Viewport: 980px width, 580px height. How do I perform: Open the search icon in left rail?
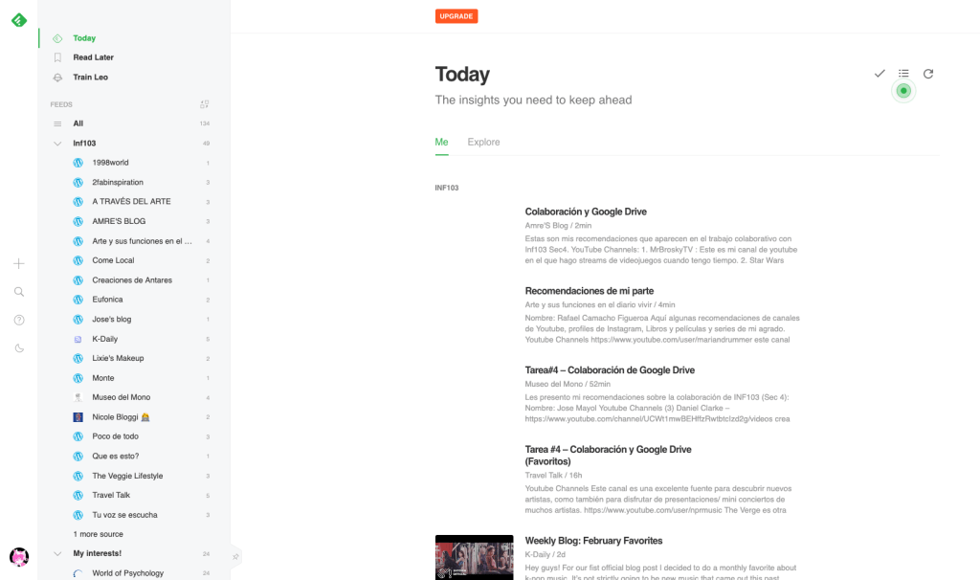(x=19, y=292)
